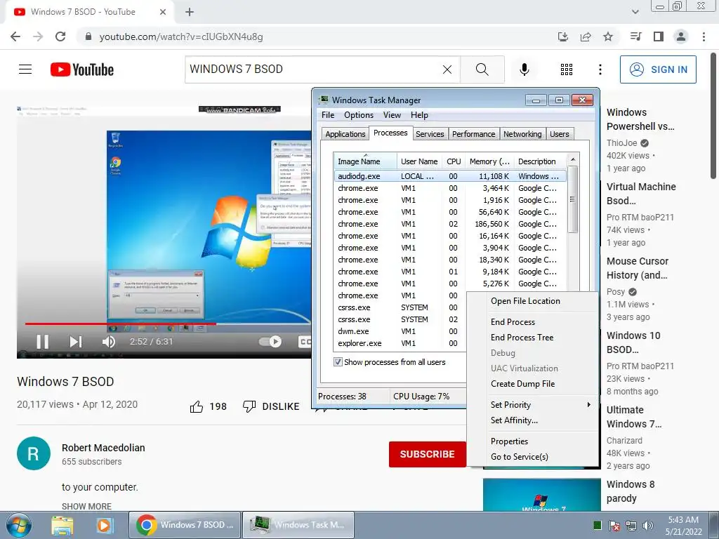Open the YouTube hamburger guide menu
The image size is (719, 539).
25,69
